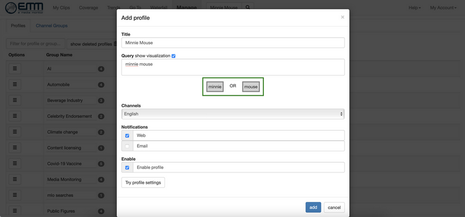
Task: Toggle the Enable profile checkbox
Action: coord(127,168)
